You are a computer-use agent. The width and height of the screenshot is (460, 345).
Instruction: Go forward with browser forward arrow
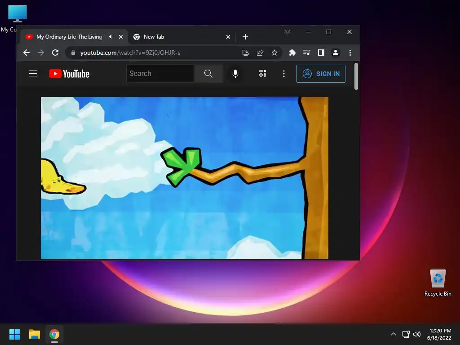41,53
